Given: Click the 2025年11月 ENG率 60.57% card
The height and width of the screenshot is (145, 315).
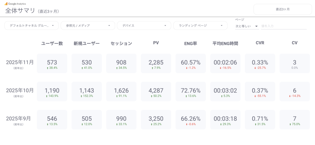Looking at the screenshot, I should [191, 64].
